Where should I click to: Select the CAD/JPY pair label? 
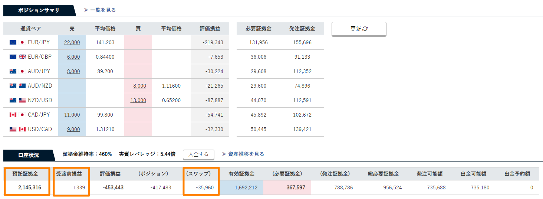pyautogui.click(x=39, y=115)
